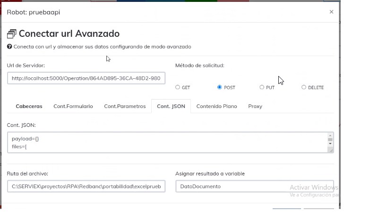This screenshot has width=387, height=217.
Task: Click the stacked windows icon beside the title
Action: pyautogui.click(x=12, y=34)
